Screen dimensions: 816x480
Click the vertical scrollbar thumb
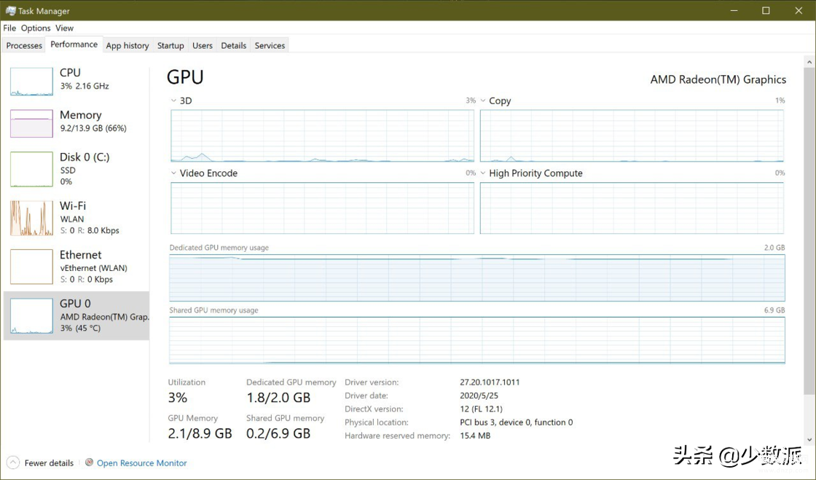pos(809,230)
